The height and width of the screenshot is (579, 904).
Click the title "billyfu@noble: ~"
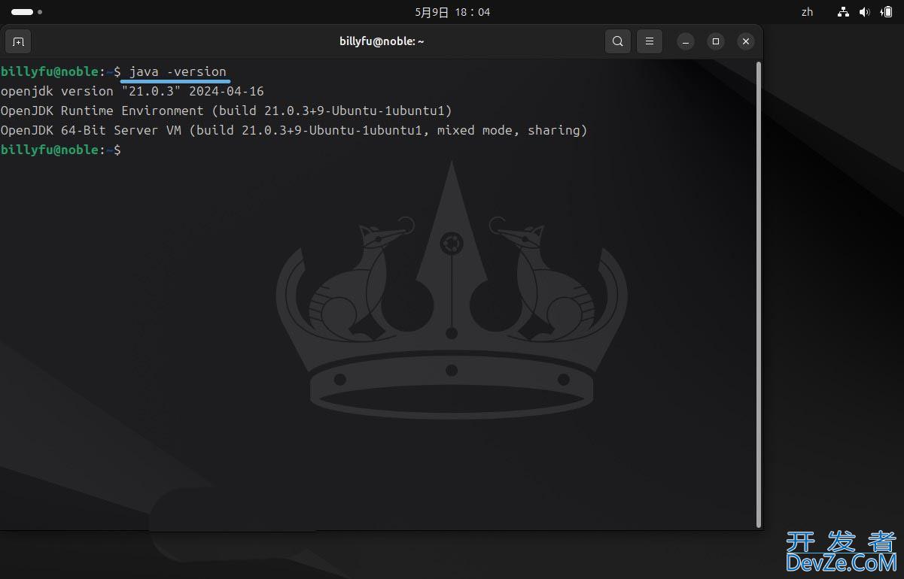click(x=382, y=41)
